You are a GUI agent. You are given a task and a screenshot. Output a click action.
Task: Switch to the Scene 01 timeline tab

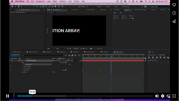pyautogui.click(x=62, y=52)
